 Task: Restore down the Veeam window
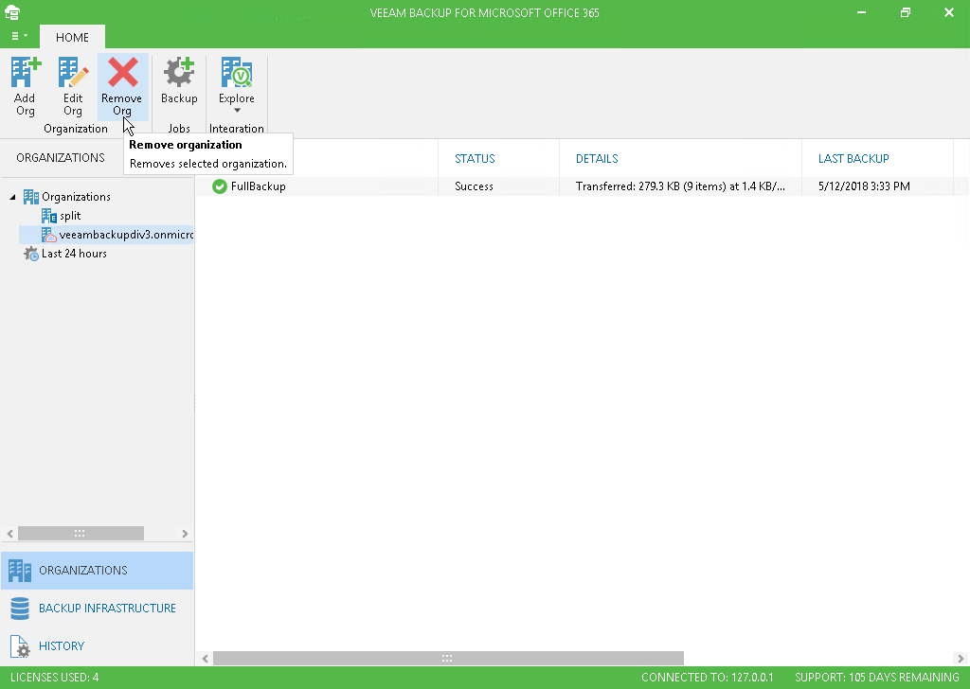pos(905,12)
